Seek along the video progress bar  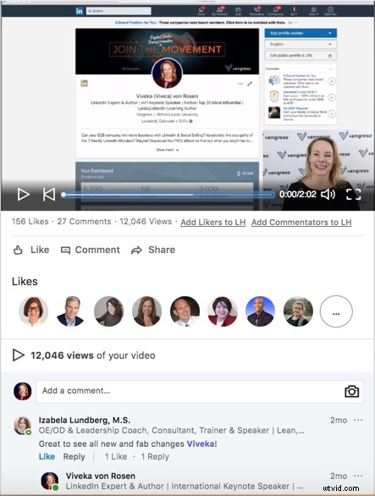point(168,195)
